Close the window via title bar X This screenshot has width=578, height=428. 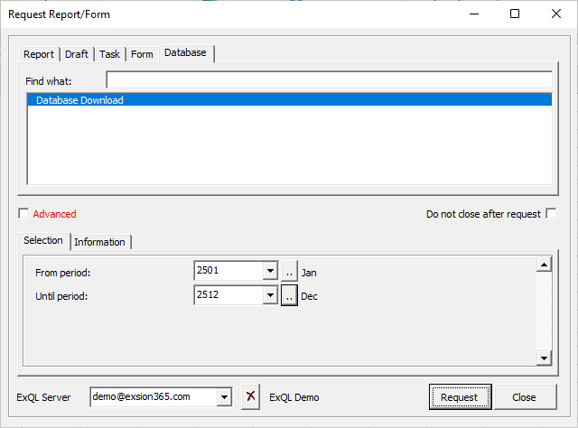pyautogui.click(x=556, y=14)
